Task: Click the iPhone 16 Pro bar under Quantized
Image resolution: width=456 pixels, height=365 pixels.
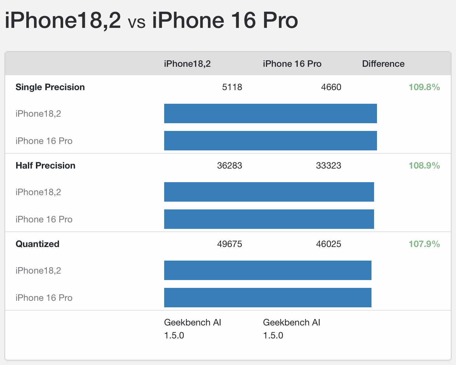Action: tap(268, 298)
